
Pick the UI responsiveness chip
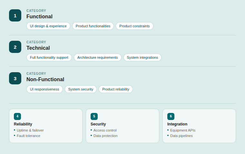(x=44, y=89)
